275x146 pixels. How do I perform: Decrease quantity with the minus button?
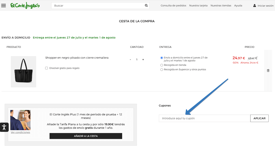(x=130, y=60)
